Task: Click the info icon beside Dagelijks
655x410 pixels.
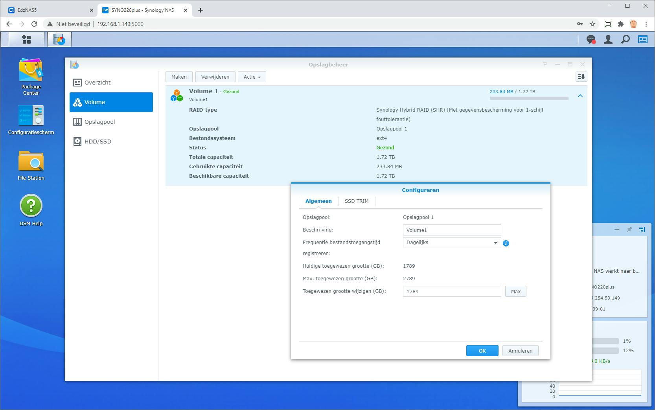Action: (x=506, y=243)
